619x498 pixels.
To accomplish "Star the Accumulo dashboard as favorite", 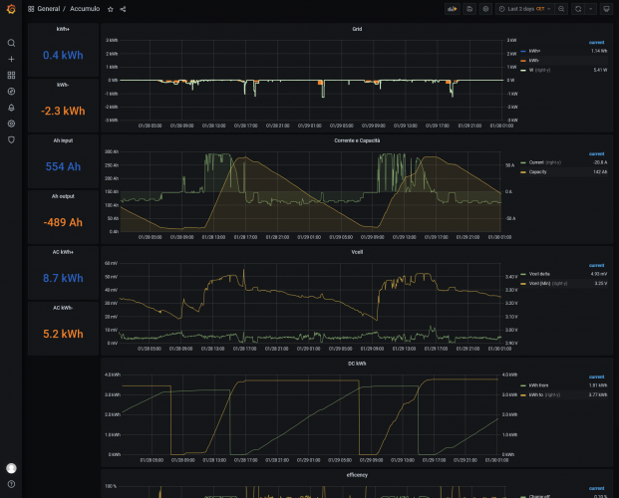I will [x=111, y=9].
